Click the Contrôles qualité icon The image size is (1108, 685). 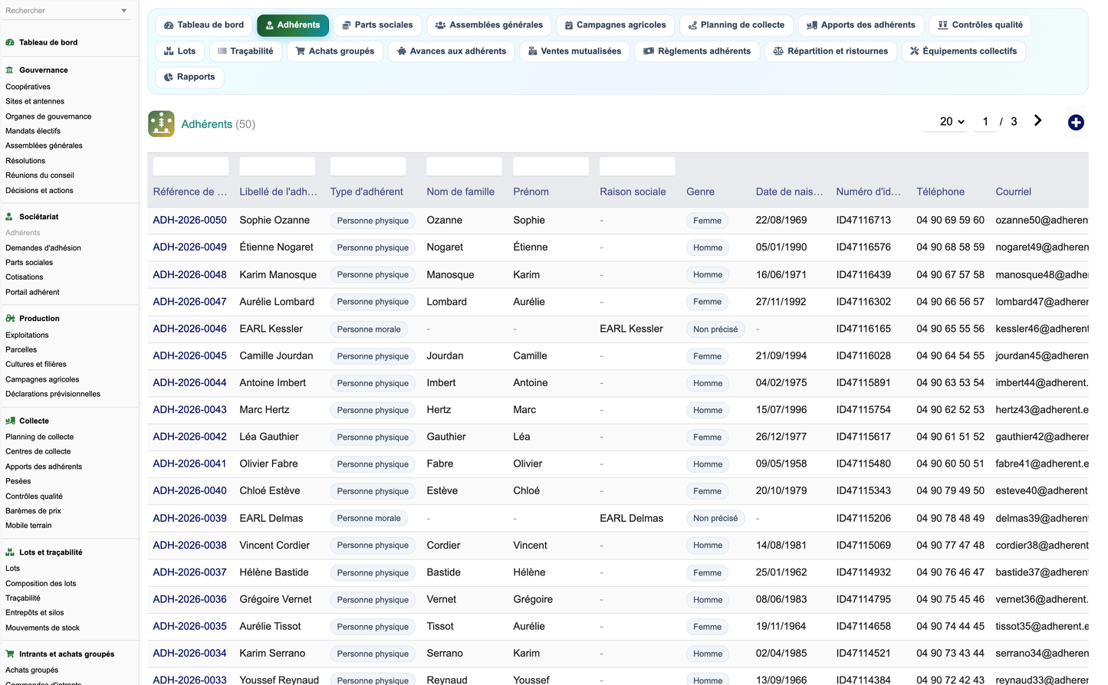coord(943,25)
